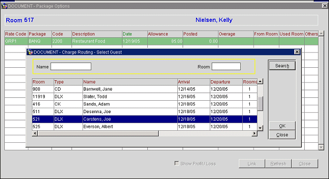
Task: Toggle Show Profit / Loss checkbox
Action: 177,163
